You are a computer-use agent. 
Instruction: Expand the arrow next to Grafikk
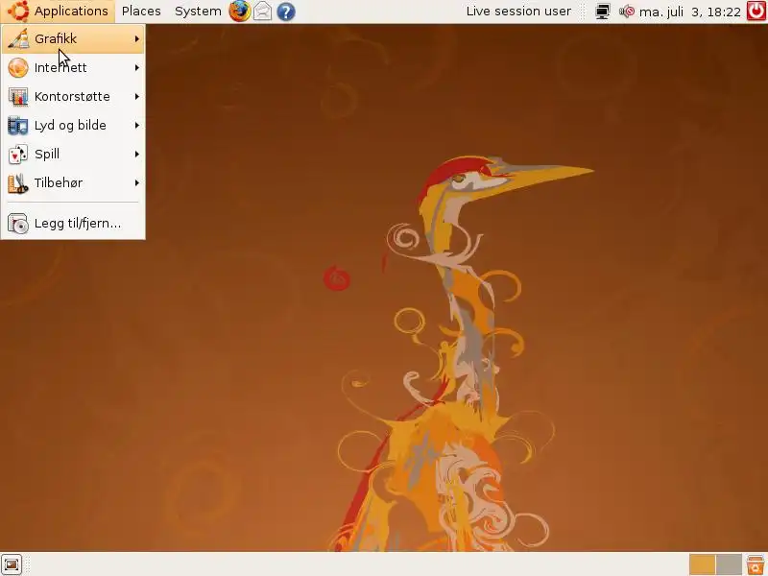click(x=137, y=38)
